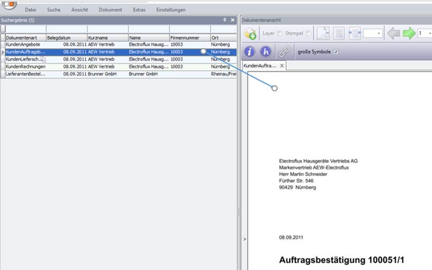Close the KundenAuftra... document tab
Viewport: 432px width, 270px height.
pos(282,66)
